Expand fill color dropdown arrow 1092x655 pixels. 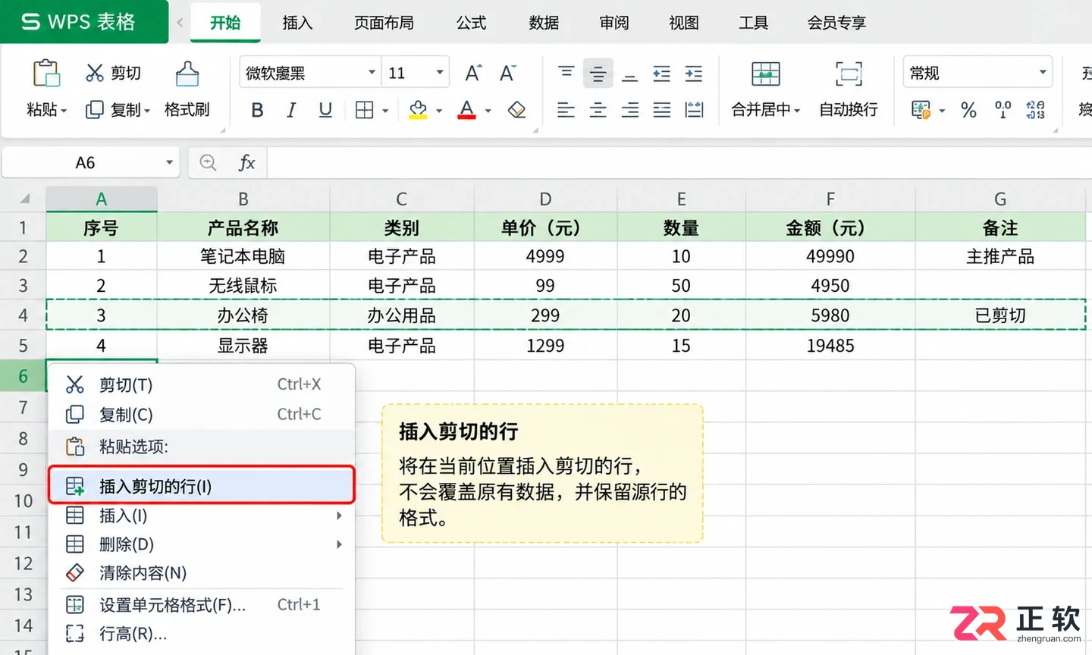point(439,111)
